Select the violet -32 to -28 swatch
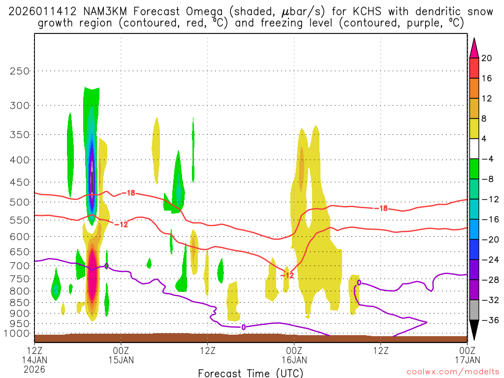The image size is (504, 378). 474,290
